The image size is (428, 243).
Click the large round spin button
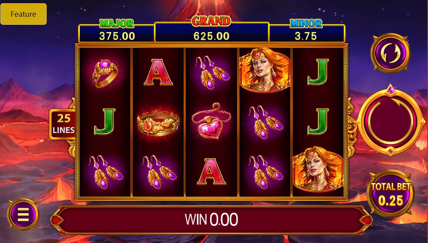point(390,120)
